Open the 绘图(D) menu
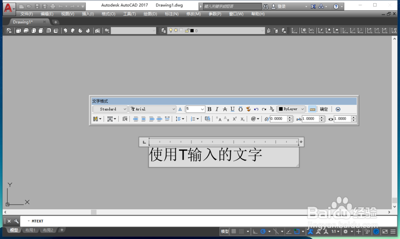Viewport: 400px width, 239px height. 150,14
